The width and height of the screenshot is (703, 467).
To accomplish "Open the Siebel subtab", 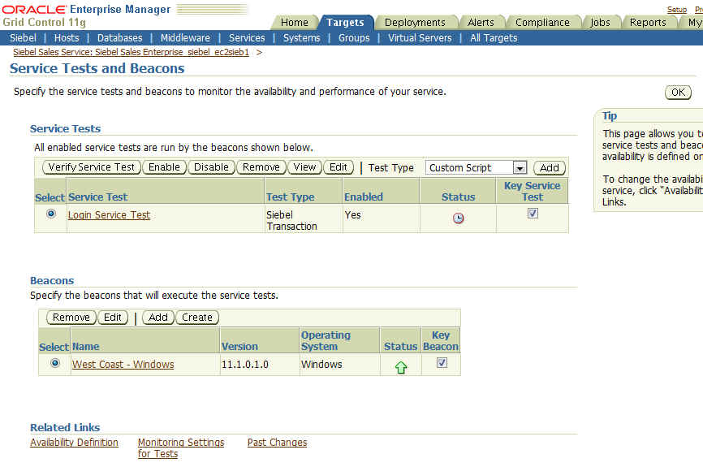I will point(23,38).
